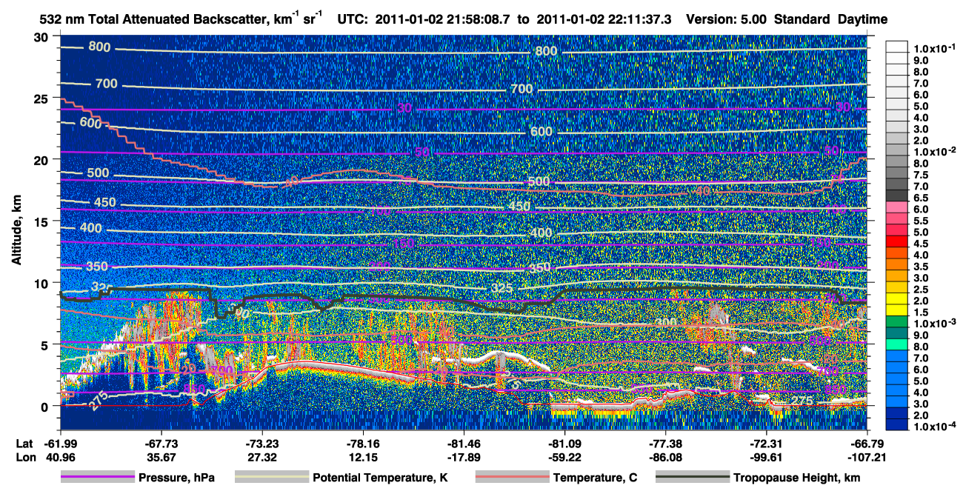Click latitude value -77.38
Screen dimensions: 963x494
(665, 444)
